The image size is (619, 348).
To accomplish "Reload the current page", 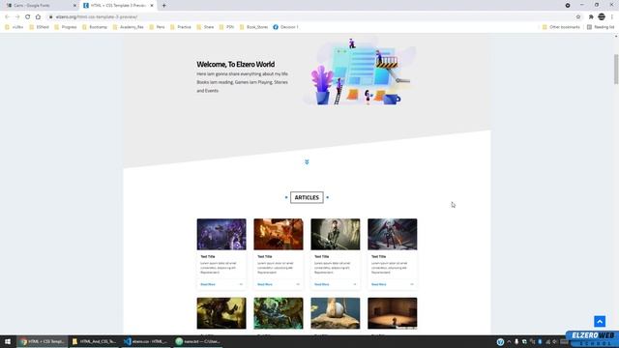I will [x=28, y=17].
